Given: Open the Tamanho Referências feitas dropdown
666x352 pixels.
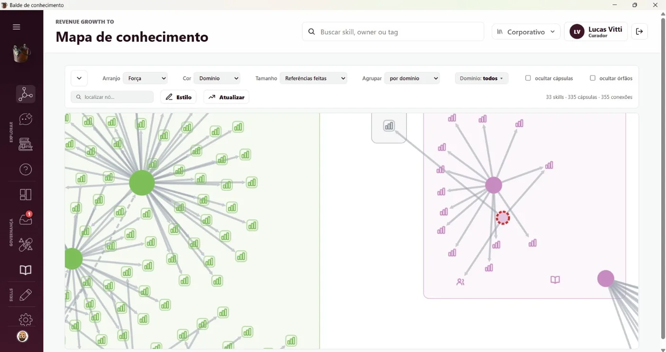Looking at the screenshot, I should click(313, 78).
